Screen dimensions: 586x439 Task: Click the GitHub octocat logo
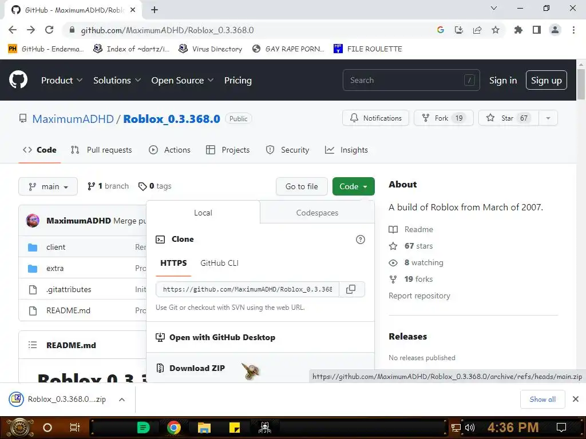pos(18,79)
